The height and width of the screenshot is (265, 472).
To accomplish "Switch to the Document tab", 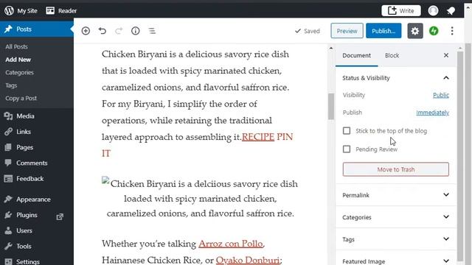I will pos(356,55).
